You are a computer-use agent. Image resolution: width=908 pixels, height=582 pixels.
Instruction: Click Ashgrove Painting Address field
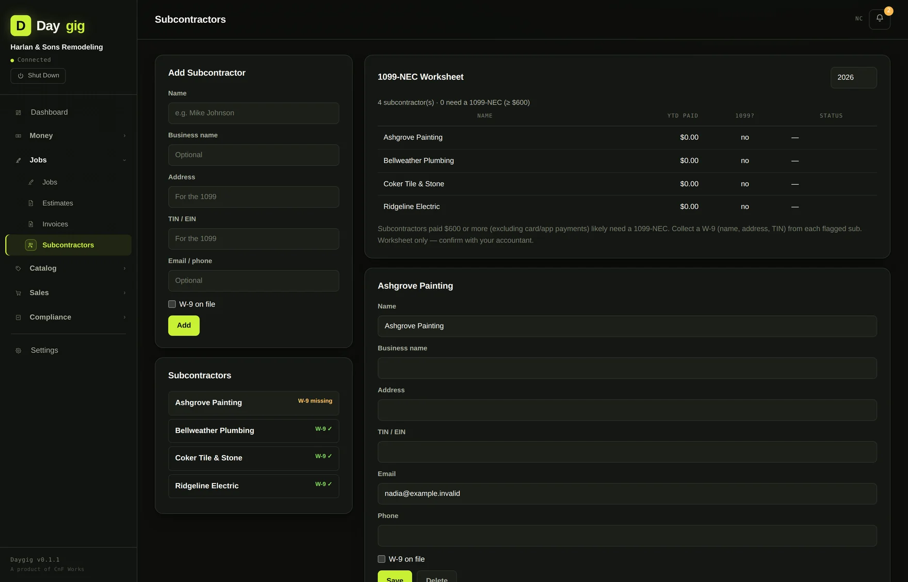point(627,410)
